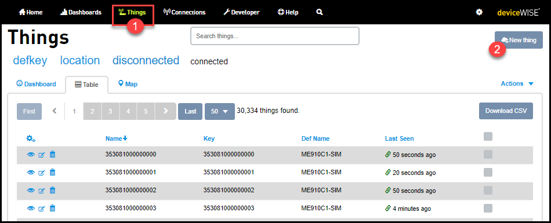Screen dimensions: 551x223
Task: Delete thing 353081000000002 using trash icon
Action: click(52, 191)
